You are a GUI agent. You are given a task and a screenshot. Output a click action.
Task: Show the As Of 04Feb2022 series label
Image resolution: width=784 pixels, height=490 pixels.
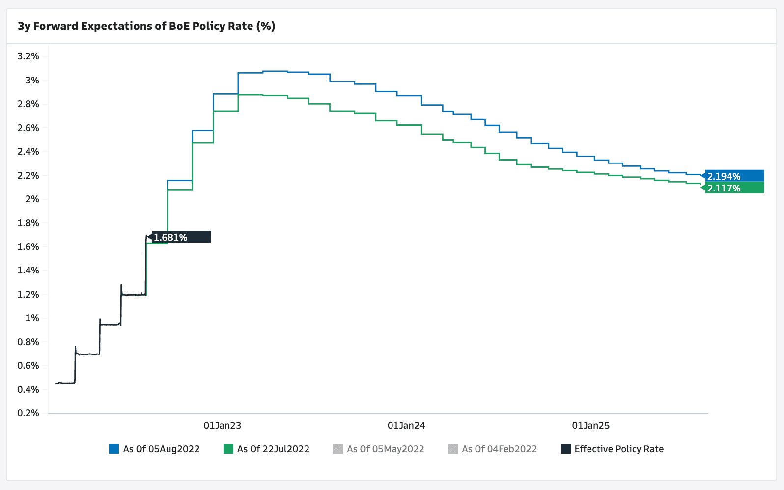(500, 449)
